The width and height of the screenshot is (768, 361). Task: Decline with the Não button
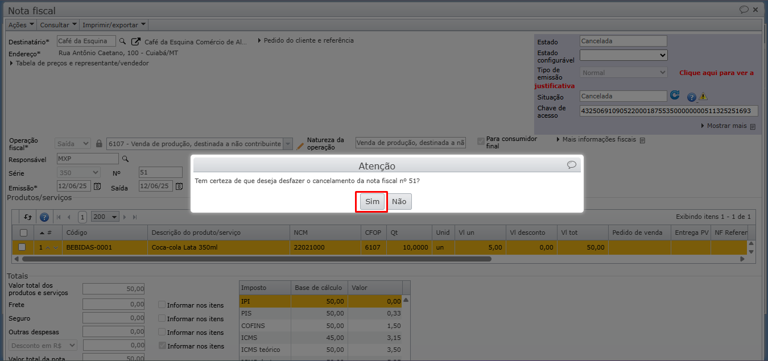[x=399, y=202]
